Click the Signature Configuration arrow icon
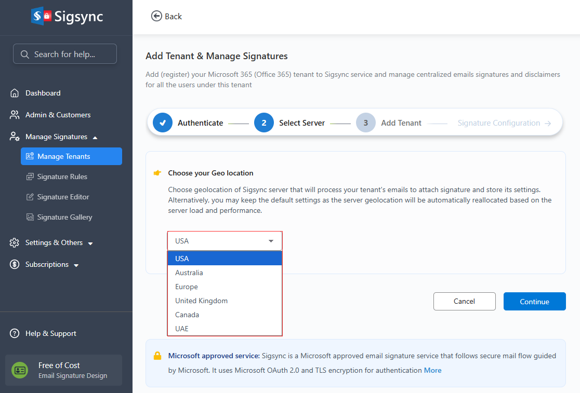 click(548, 124)
